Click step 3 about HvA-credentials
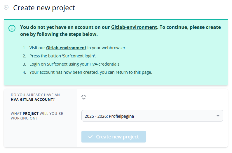This screenshot has height=153, width=232. pos(74,64)
